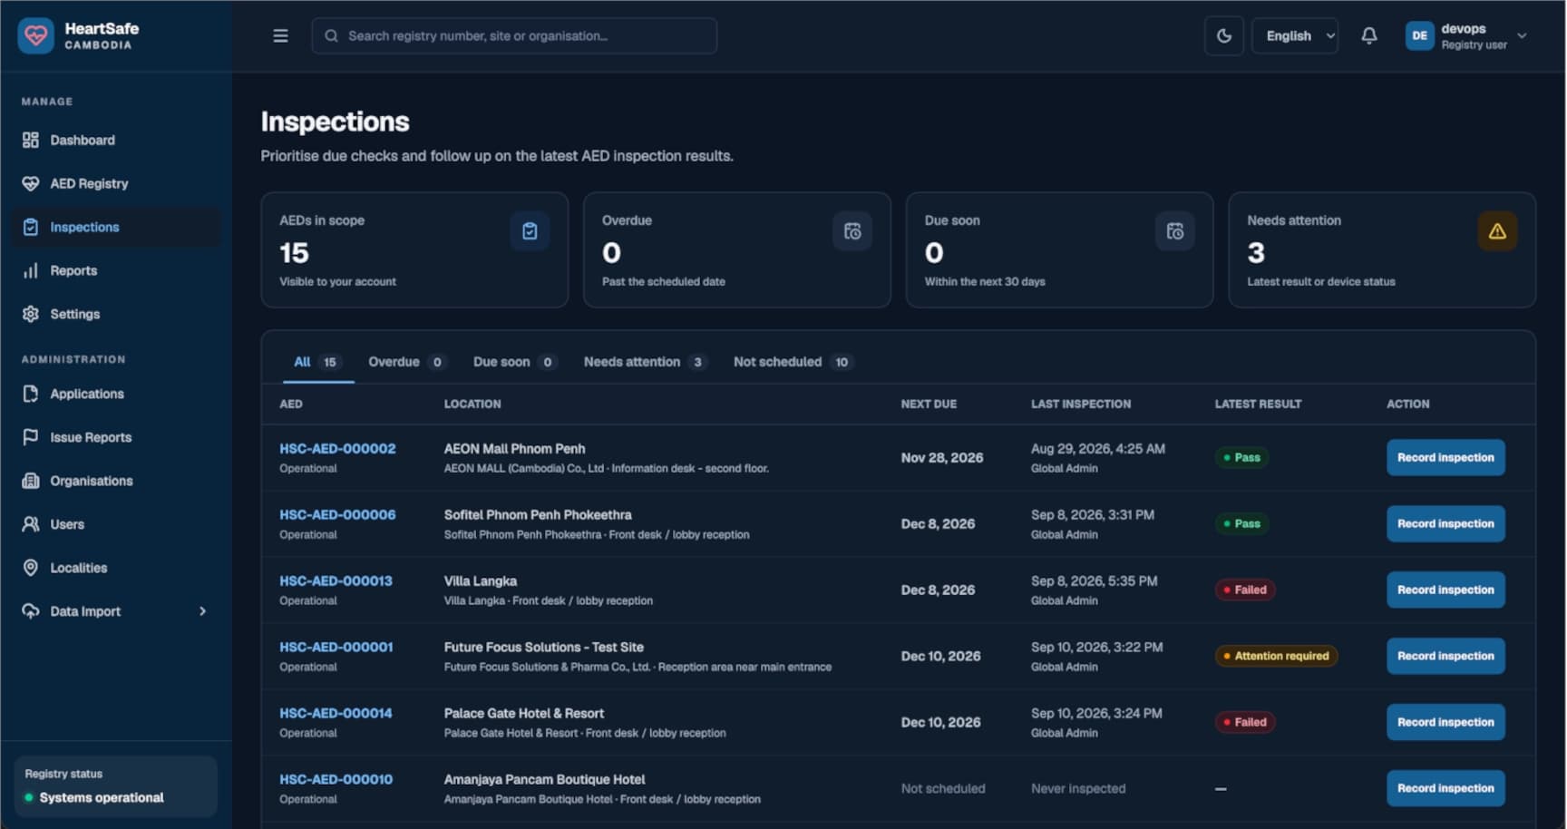Click the HeartSafe heart logo icon
The image size is (1567, 829).
(36, 35)
